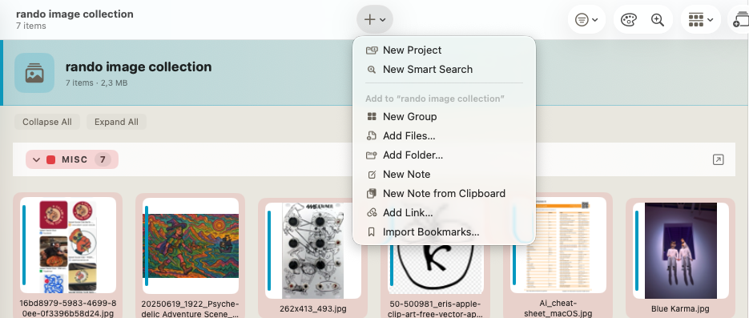
Task: Click the Add Folder icon
Action: pos(371,155)
